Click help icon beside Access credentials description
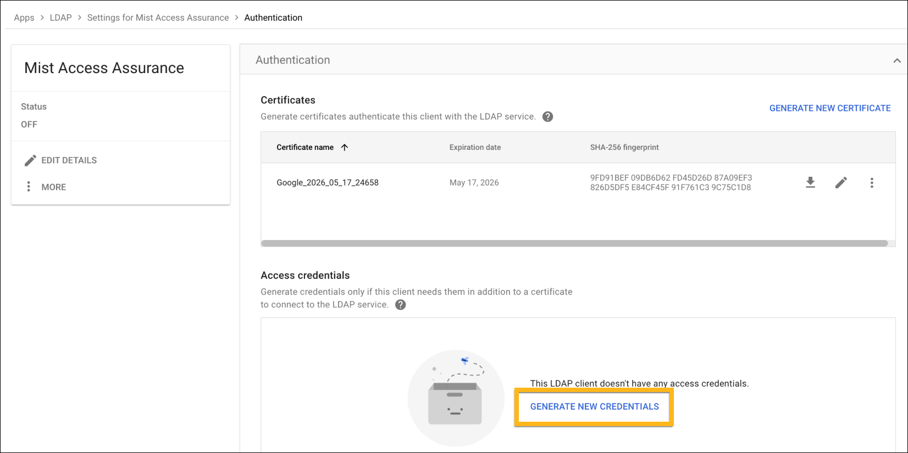The image size is (908, 453). point(401,305)
